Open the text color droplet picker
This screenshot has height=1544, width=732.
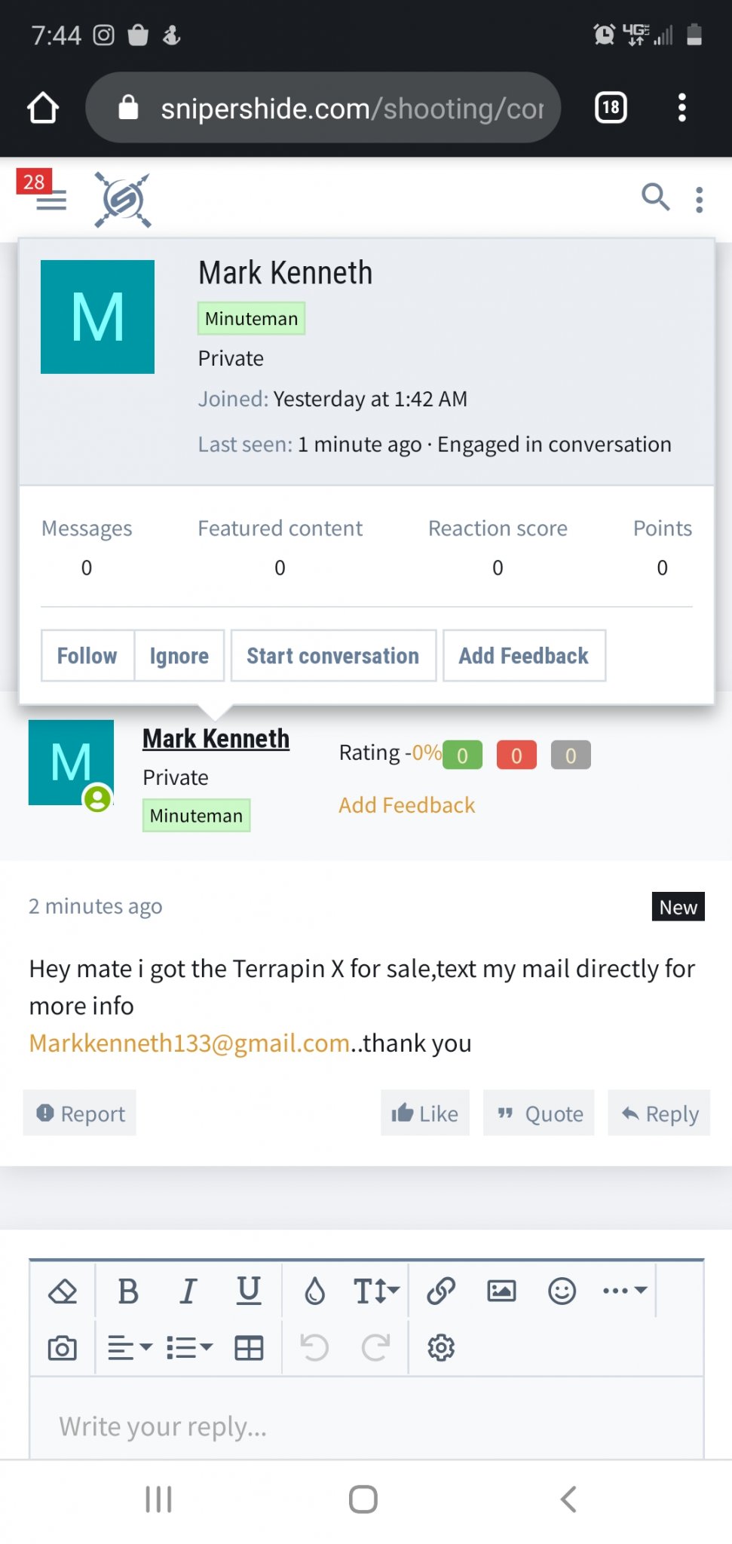click(314, 1291)
